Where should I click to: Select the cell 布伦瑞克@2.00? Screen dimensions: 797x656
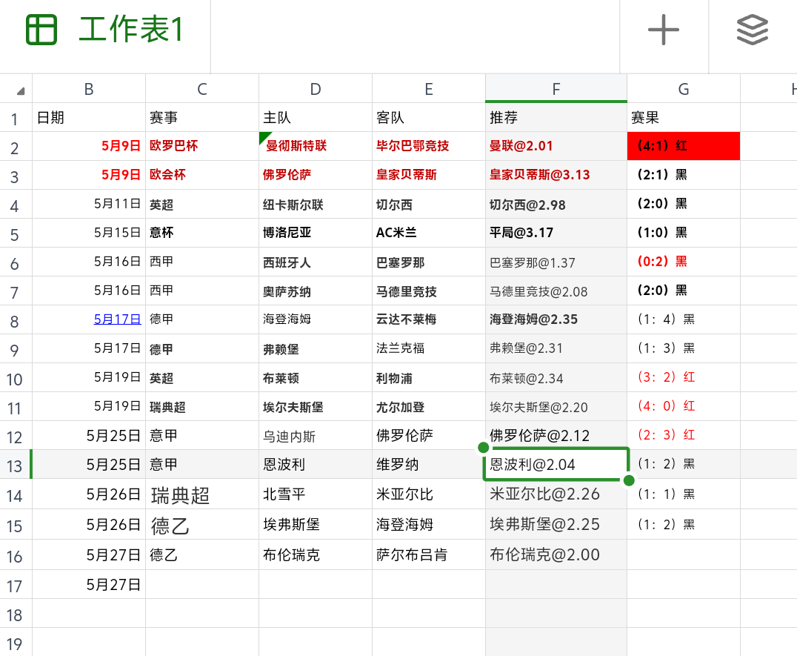point(556,554)
